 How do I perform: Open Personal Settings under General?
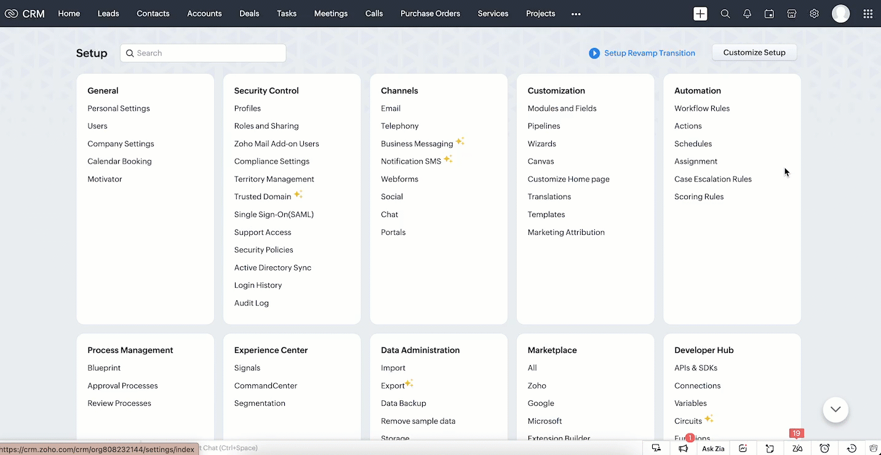tap(119, 108)
